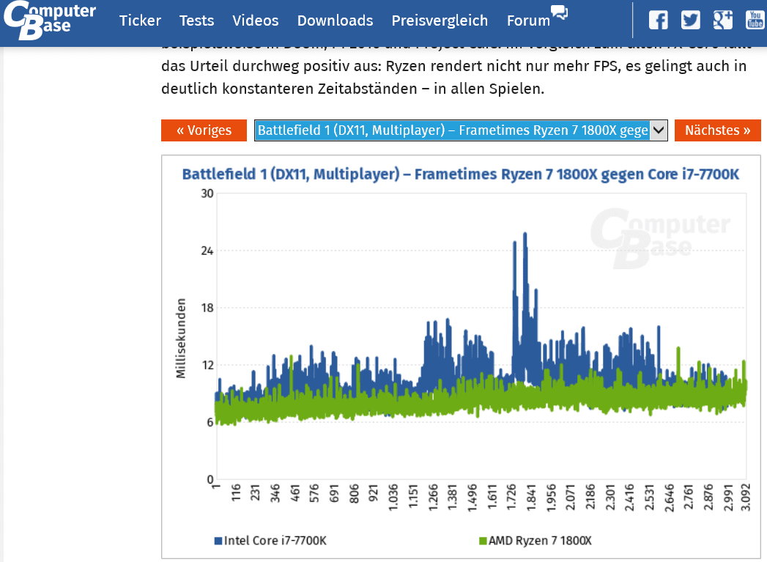767x562 pixels.
Task: Click the y-axis value 30
Action: coord(207,193)
